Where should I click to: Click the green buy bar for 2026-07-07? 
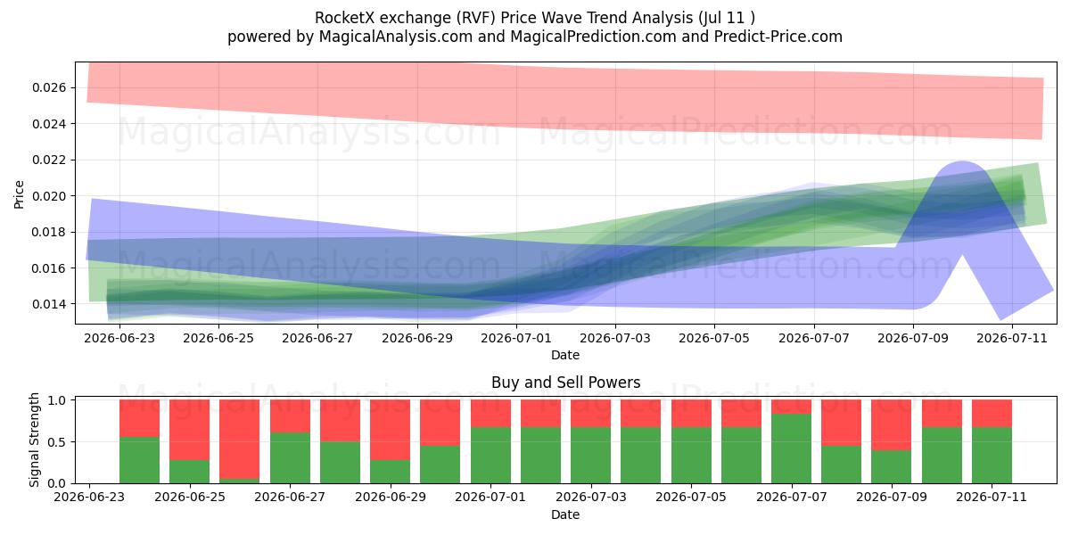(x=792, y=449)
